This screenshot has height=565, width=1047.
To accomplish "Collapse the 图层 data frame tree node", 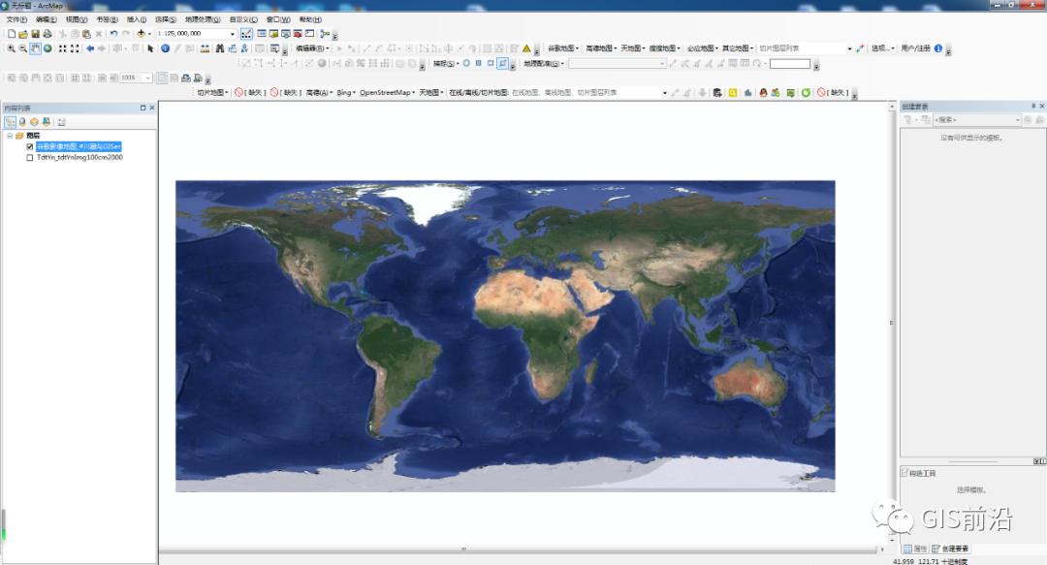I will (x=9, y=137).
